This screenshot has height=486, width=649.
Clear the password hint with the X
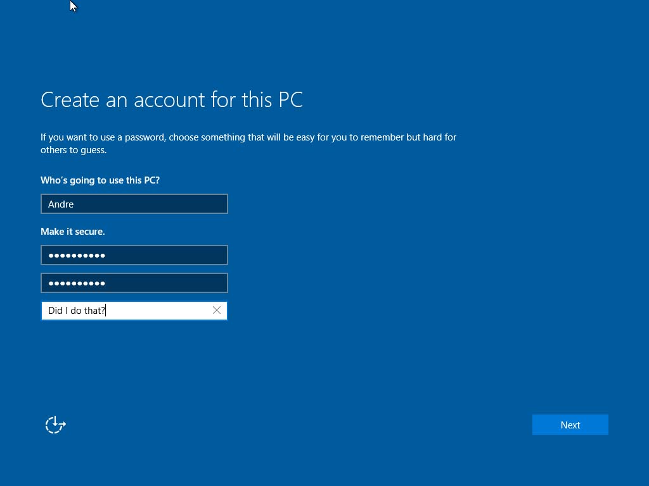[x=217, y=310]
